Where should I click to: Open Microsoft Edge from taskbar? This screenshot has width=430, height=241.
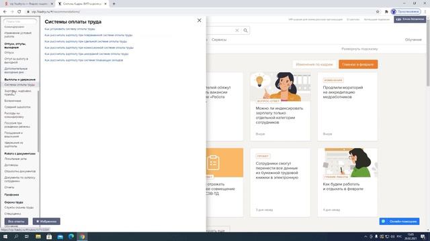point(71,236)
